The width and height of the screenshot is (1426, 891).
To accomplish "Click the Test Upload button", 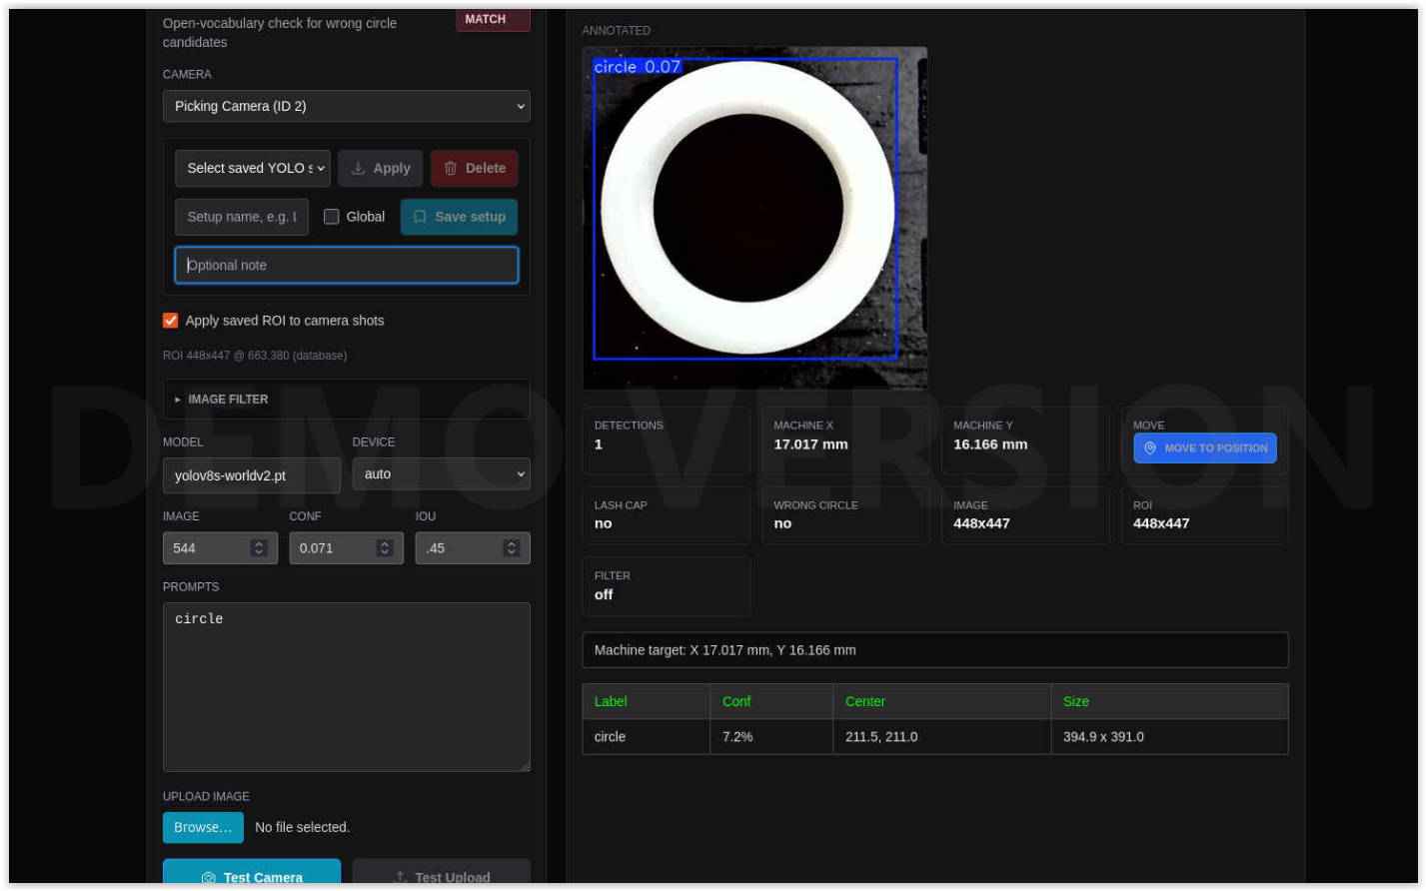I will coord(441,872).
